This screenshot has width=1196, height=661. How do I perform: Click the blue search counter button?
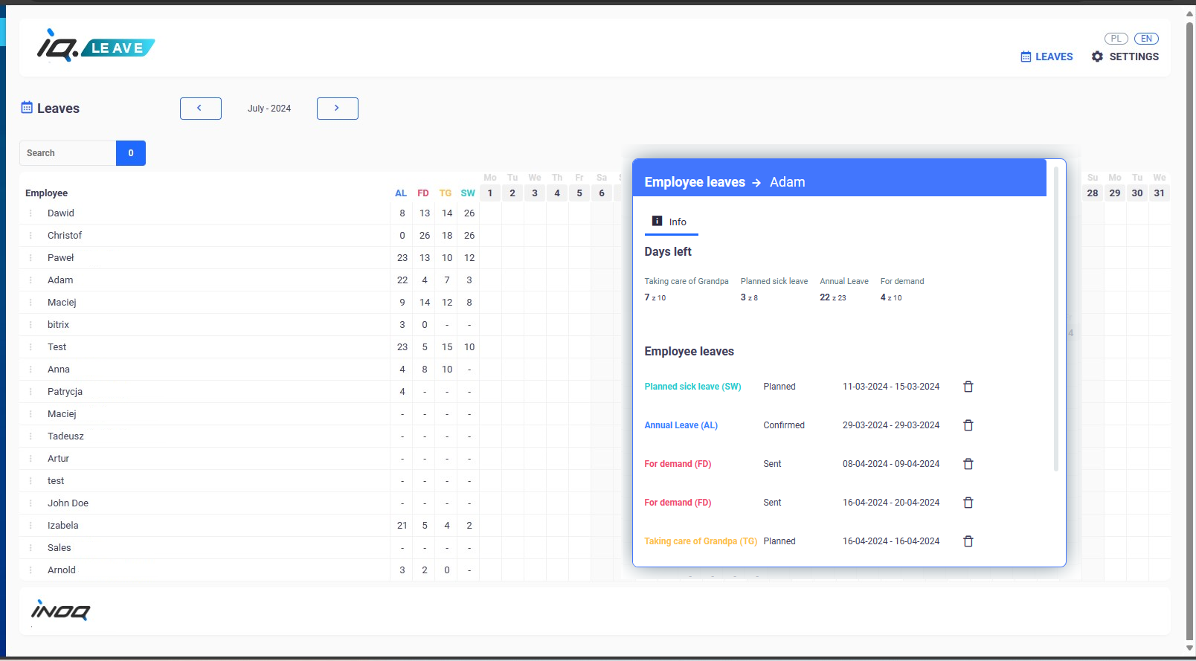131,153
